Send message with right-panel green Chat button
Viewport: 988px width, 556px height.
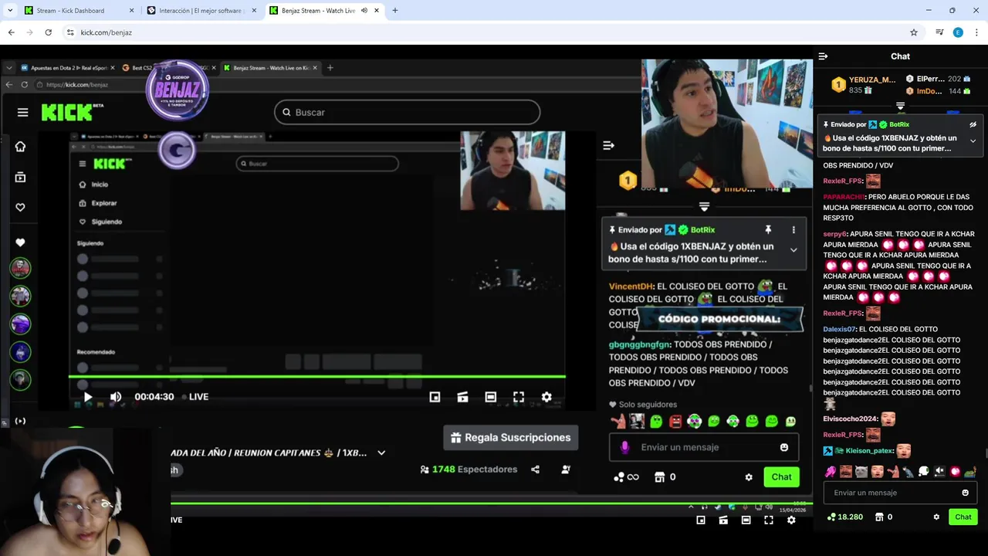coord(963,517)
